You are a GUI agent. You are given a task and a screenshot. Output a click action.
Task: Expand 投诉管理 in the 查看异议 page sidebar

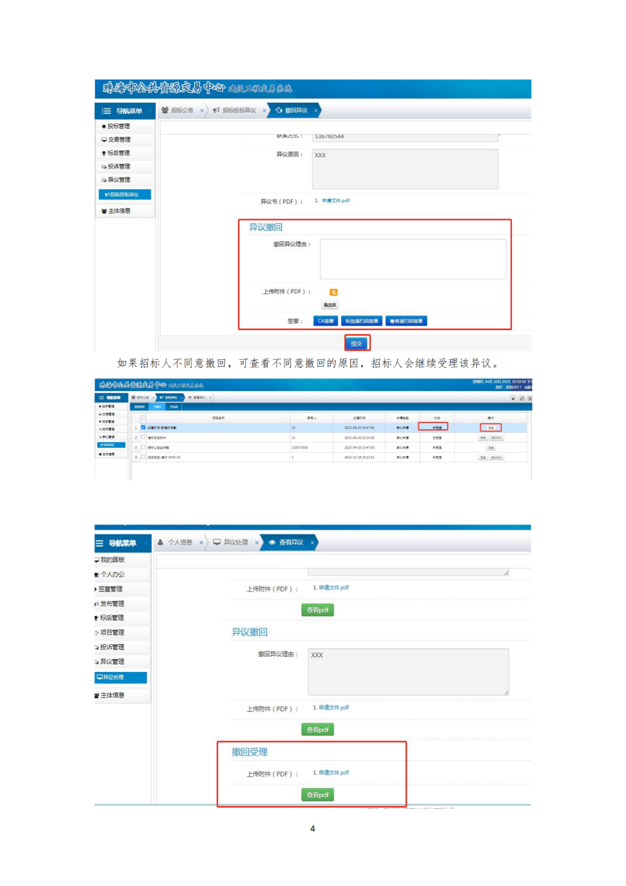(122, 647)
